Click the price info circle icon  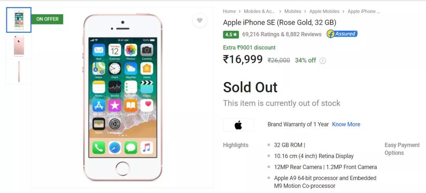[x=323, y=61]
